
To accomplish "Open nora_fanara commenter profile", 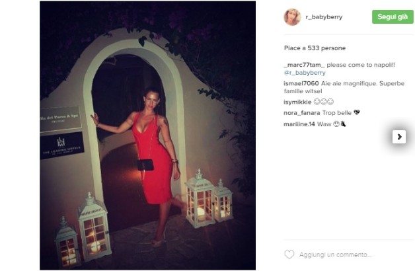I will coord(302,113).
